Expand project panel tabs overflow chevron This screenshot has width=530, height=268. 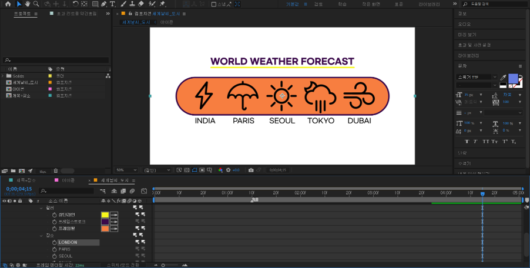108,14
